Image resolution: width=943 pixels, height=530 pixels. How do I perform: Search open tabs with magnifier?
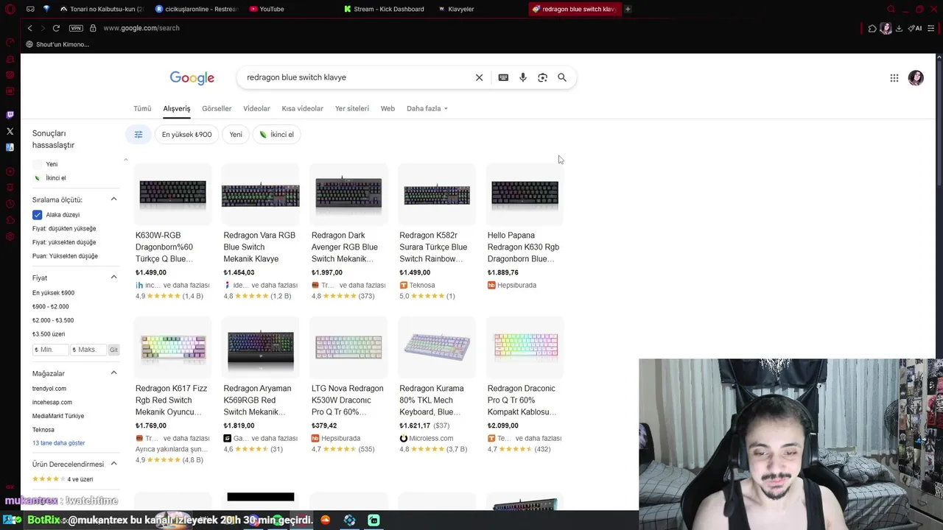tap(891, 9)
